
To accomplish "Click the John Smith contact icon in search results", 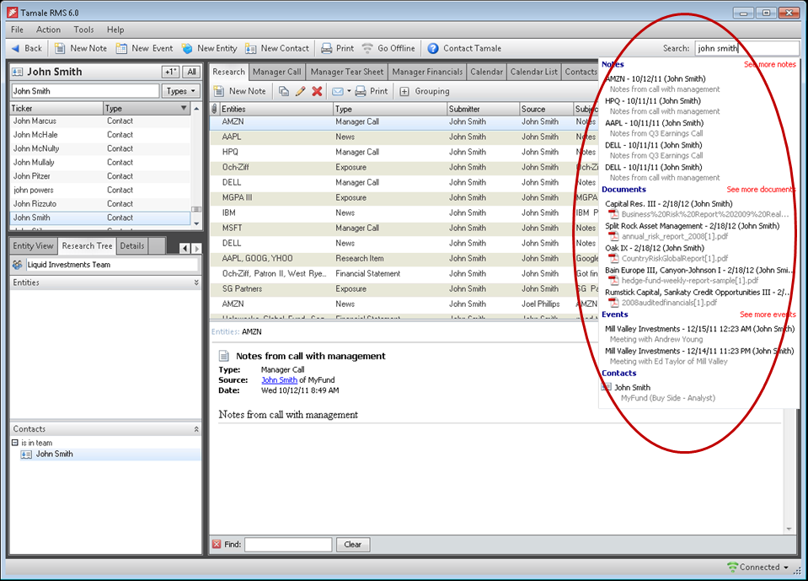I will pos(607,387).
